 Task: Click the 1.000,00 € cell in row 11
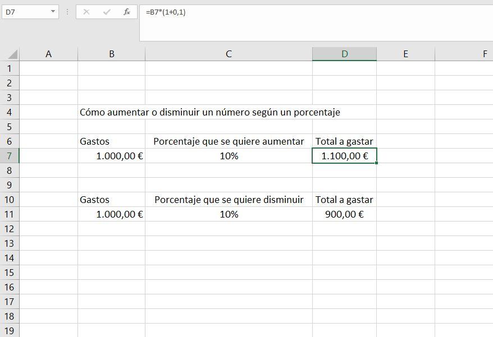pos(111,214)
